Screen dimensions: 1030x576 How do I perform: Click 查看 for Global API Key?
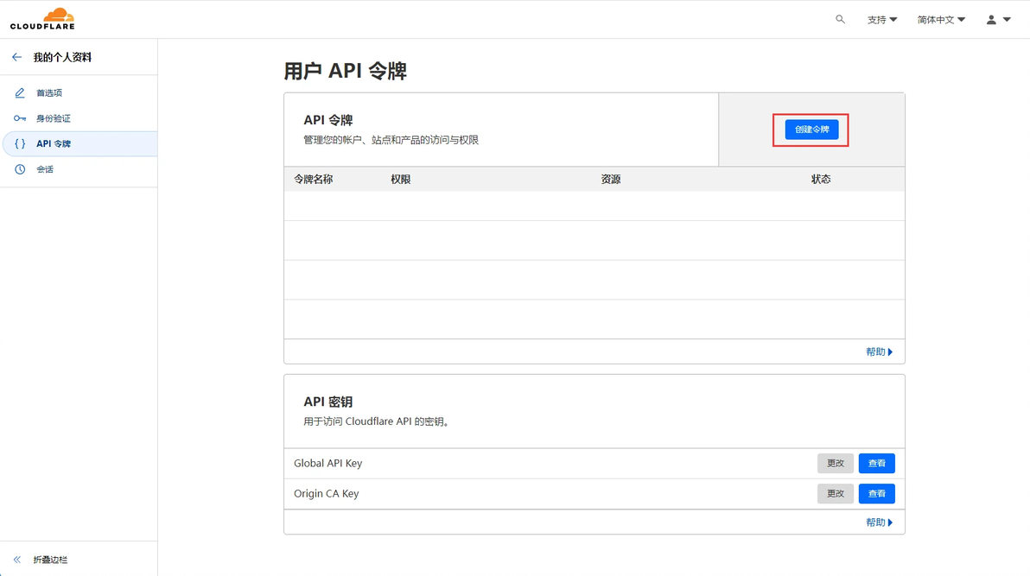click(x=876, y=464)
